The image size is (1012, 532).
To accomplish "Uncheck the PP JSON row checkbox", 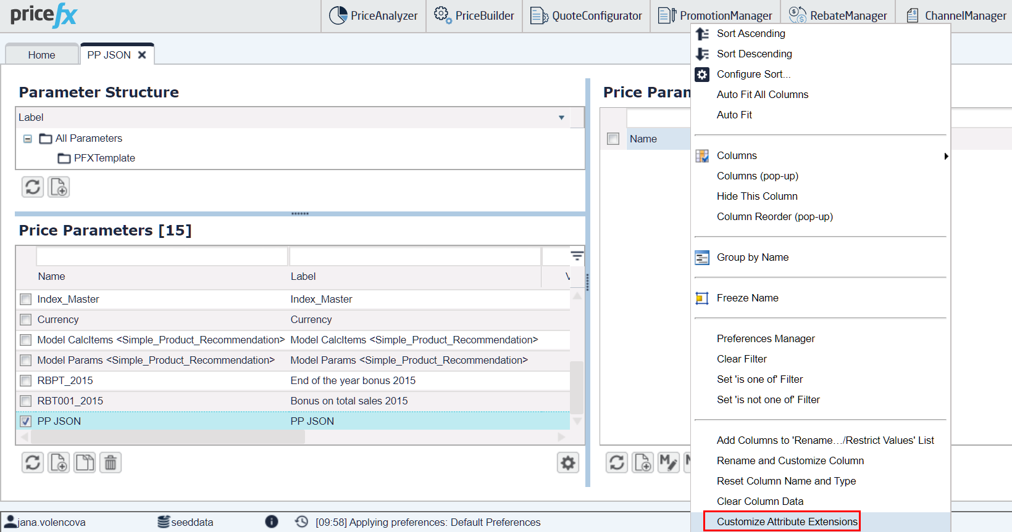I will 26,422.
